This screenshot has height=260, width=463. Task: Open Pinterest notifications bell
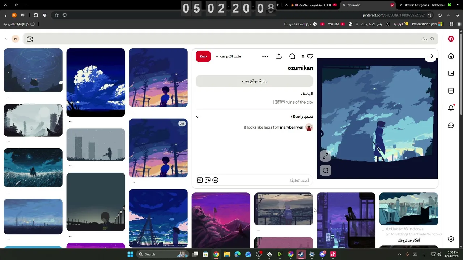[x=451, y=108]
